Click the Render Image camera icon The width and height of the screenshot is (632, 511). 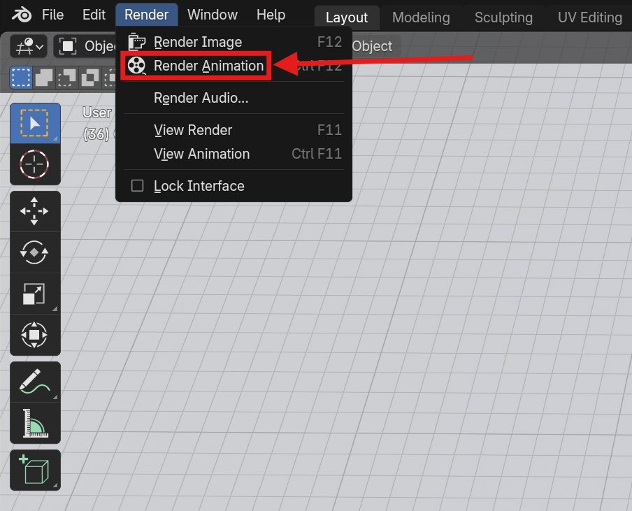pos(136,41)
